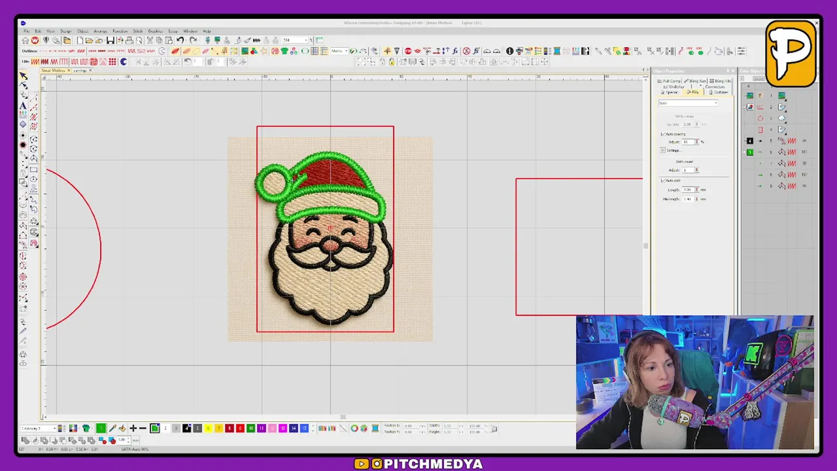The image size is (837, 471).
Task: Open the Stitch menu
Action: pyautogui.click(x=138, y=31)
